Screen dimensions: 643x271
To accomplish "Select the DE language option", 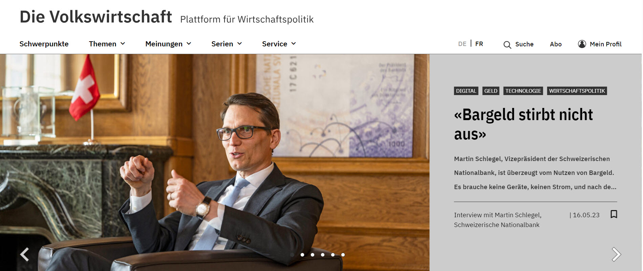I will pos(462,44).
